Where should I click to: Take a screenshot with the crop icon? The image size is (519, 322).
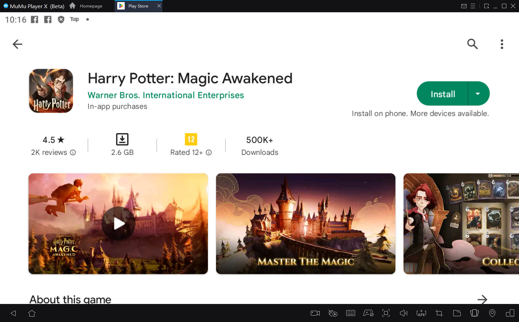439,313
